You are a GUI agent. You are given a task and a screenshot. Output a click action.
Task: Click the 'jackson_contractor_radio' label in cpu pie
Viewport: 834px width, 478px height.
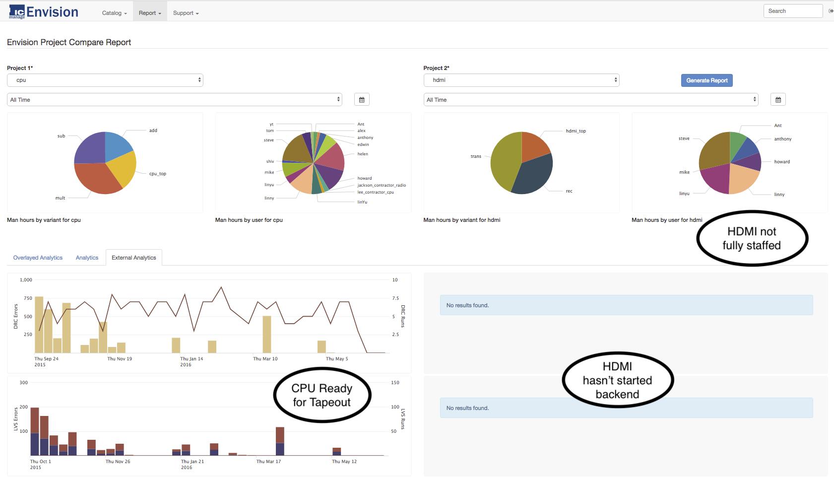click(382, 185)
